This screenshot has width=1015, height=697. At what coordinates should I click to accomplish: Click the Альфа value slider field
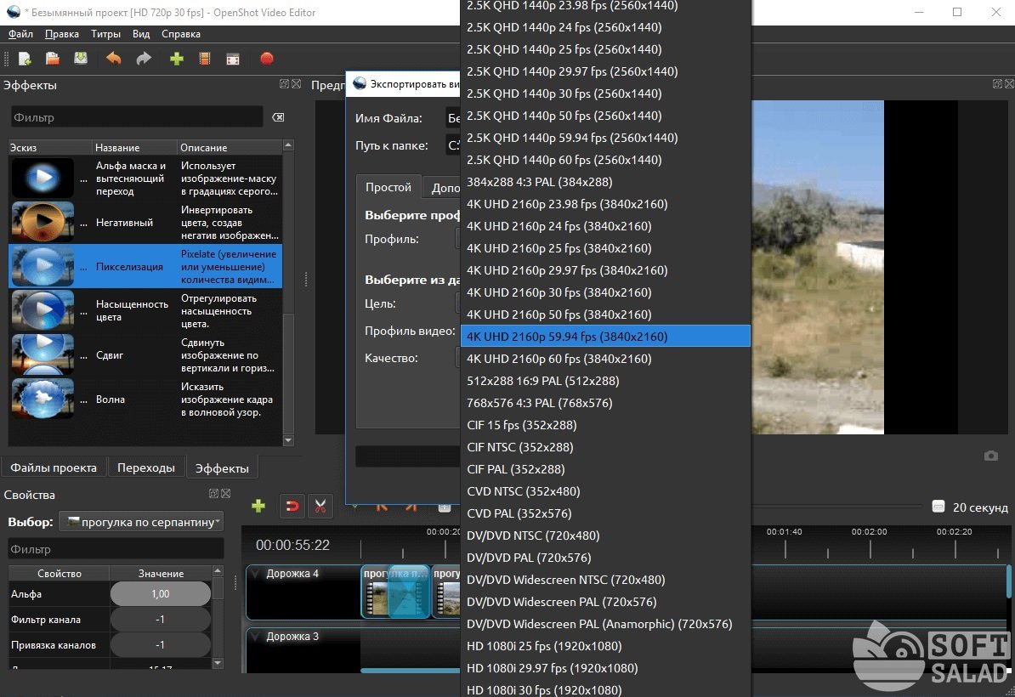click(161, 594)
